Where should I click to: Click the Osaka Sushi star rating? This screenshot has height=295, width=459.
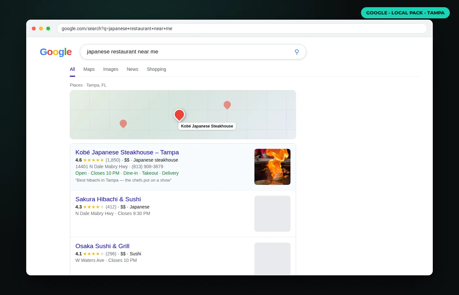(93, 254)
